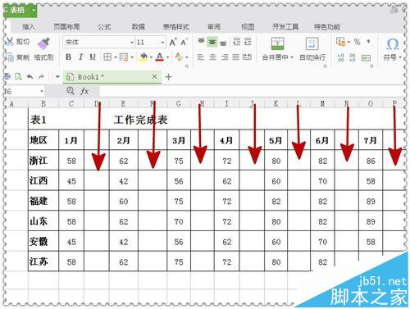This screenshot has width=410, height=309.
Task: Click the cell containing 工作完成表
Action: click(x=140, y=120)
